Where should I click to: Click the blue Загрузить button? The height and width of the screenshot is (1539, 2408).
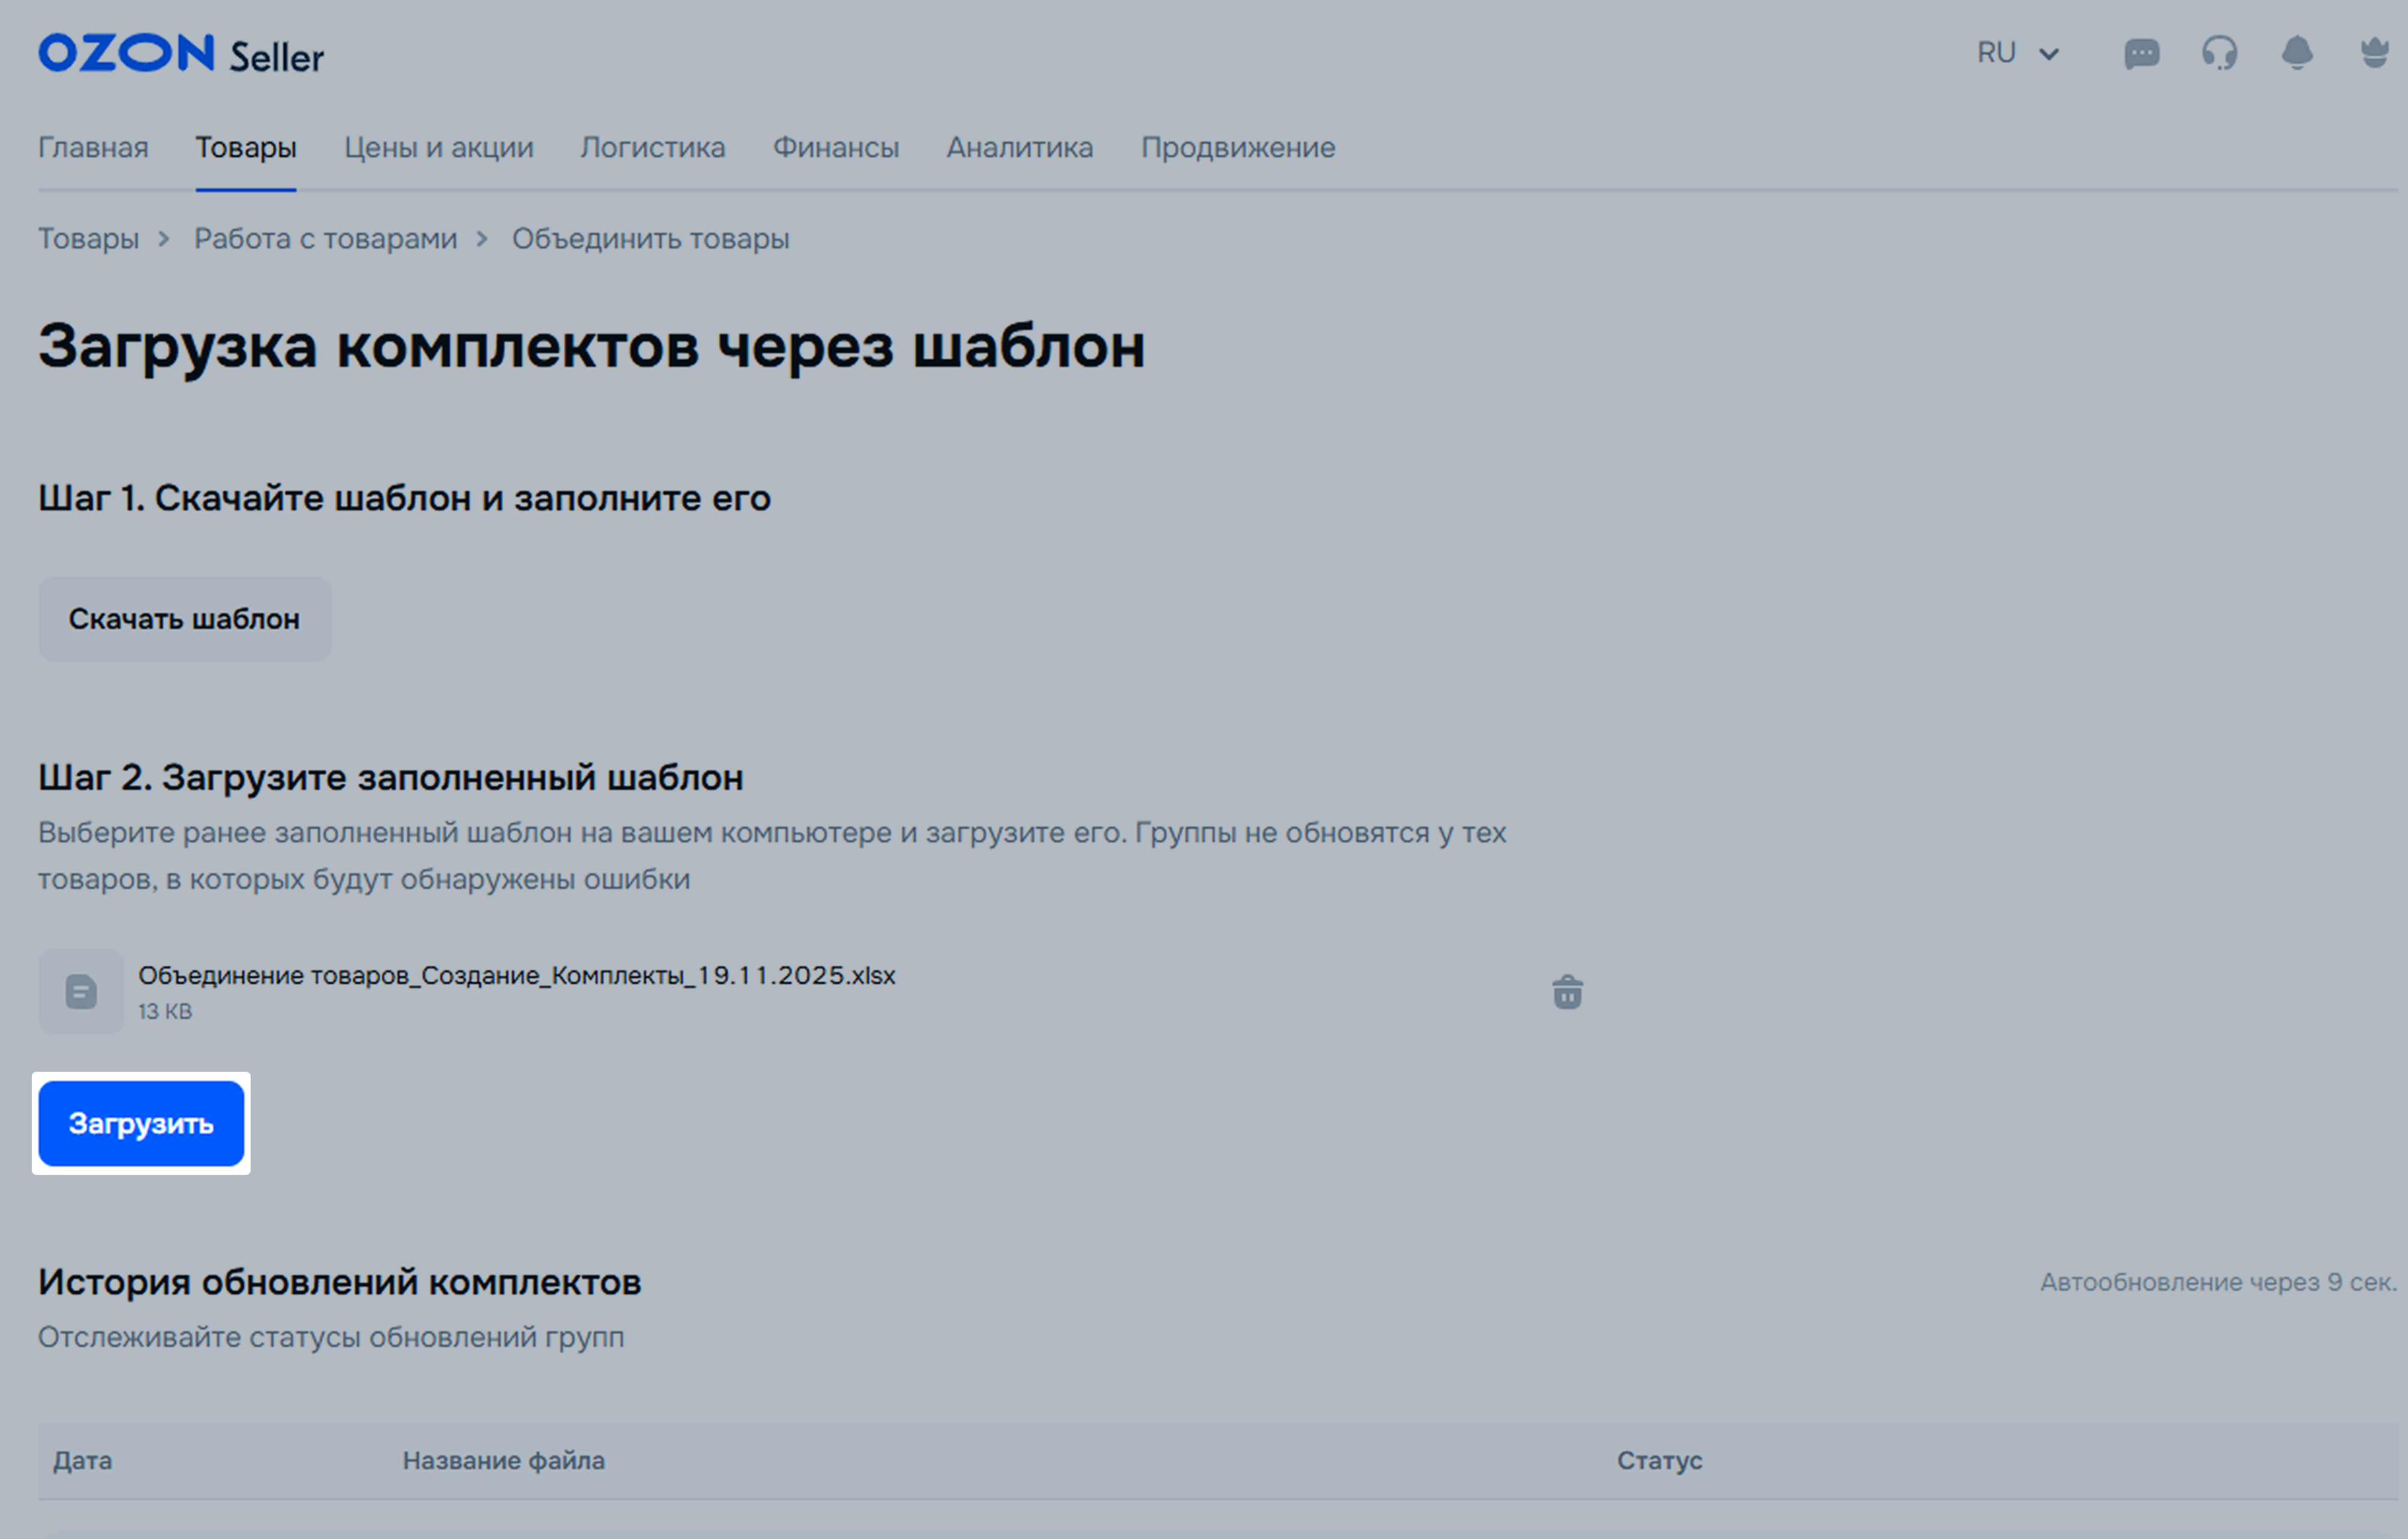(x=141, y=1123)
